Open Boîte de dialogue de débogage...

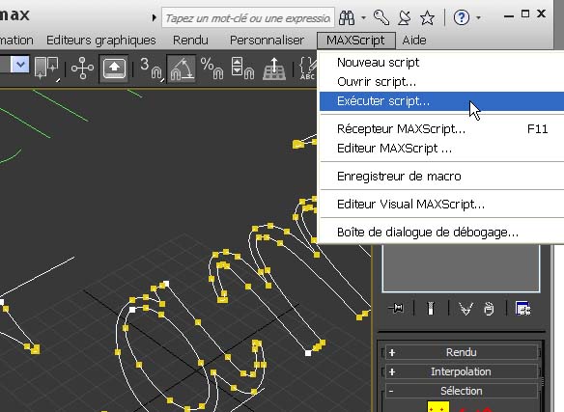click(441, 233)
